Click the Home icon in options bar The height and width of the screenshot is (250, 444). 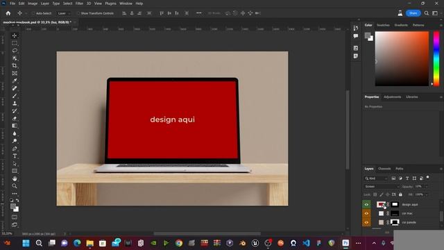(x=8, y=13)
